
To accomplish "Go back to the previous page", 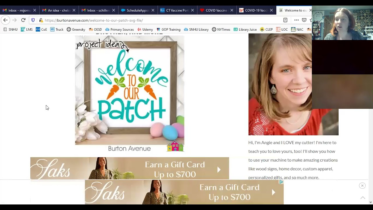I will [5, 20].
